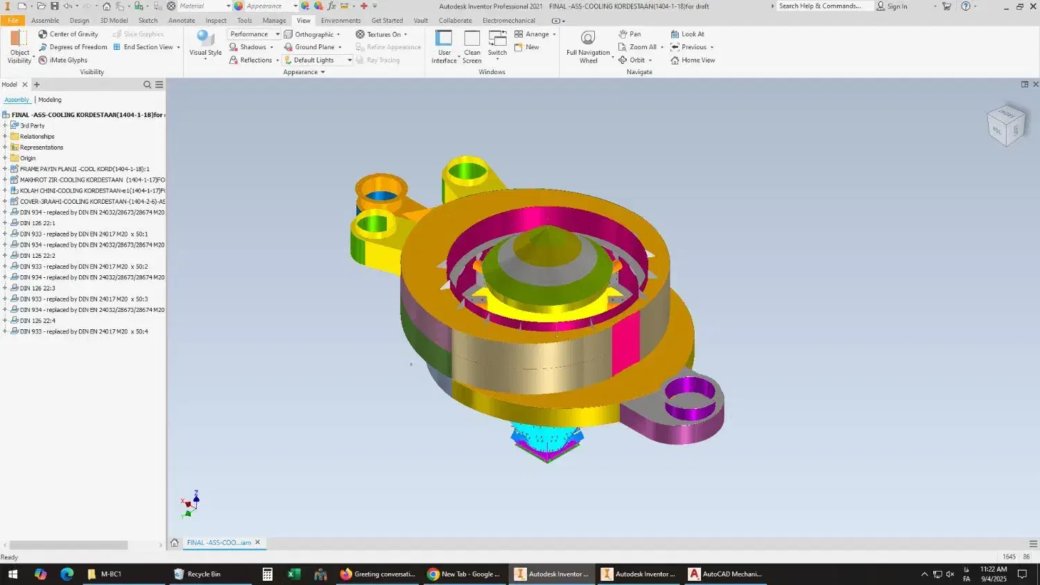
Task: Switch to Modeling browser view
Action: (50, 100)
